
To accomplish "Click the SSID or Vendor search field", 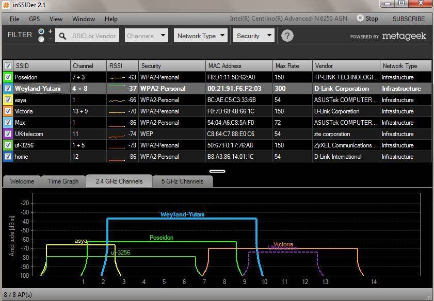I will pos(94,36).
